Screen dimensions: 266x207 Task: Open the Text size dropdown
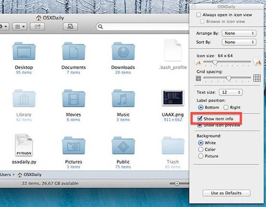tap(231, 92)
